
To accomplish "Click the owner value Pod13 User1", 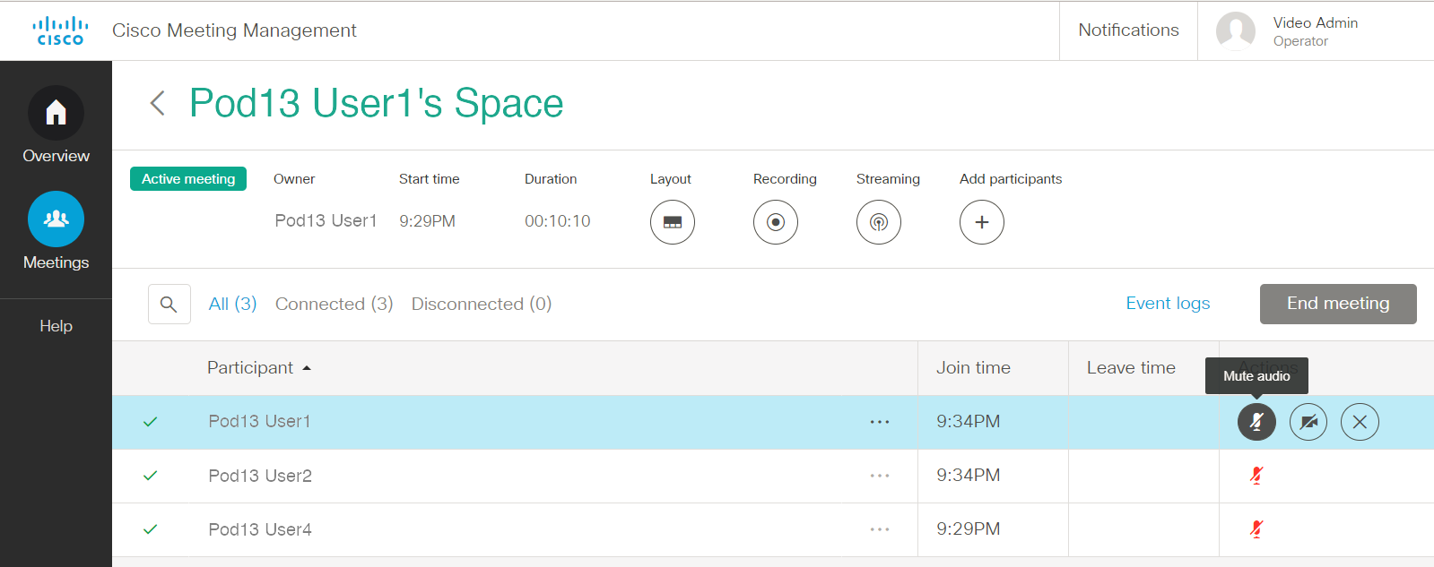I will [x=326, y=220].
